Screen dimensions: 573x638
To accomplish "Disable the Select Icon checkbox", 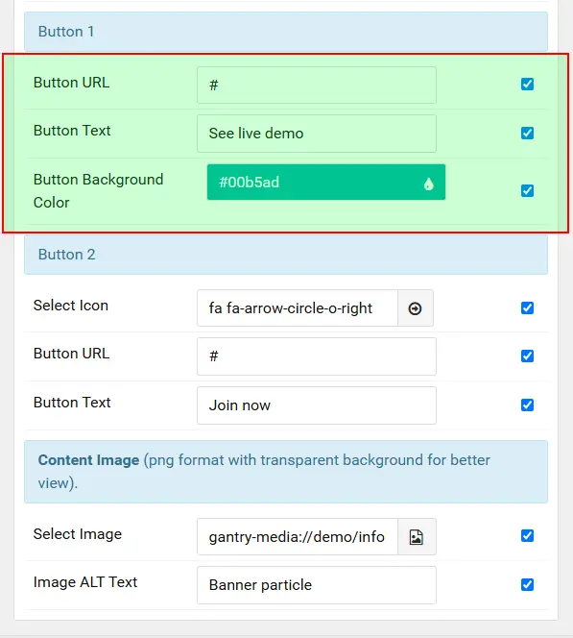I will [527, 308].
